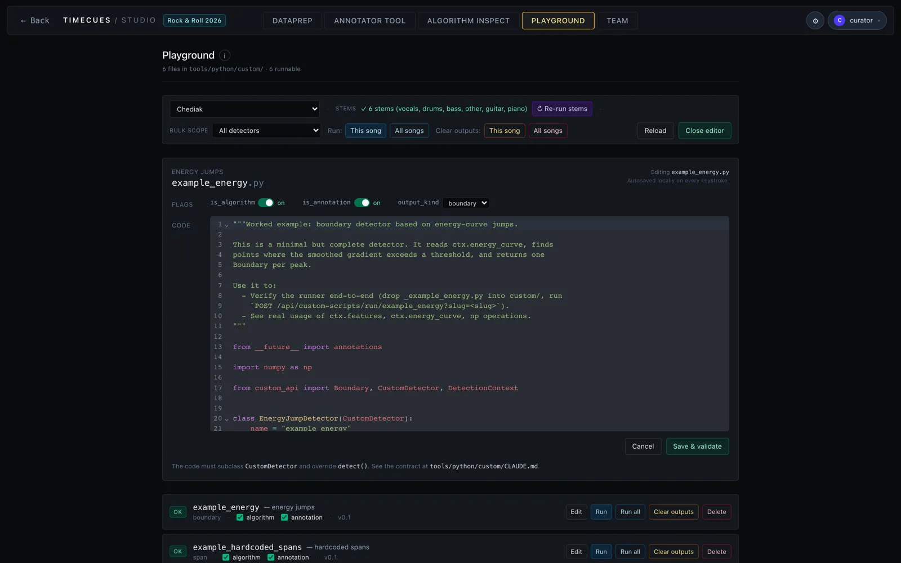The image size is (901, 563).
Task: Delete the example_energy script
Action: point(717,512)
